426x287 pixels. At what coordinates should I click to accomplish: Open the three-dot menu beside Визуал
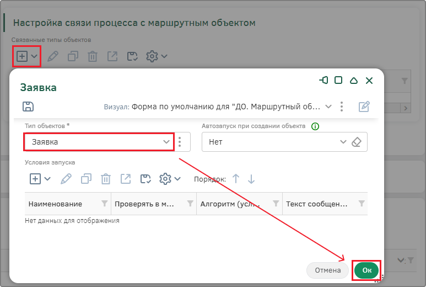coord(342,107)
